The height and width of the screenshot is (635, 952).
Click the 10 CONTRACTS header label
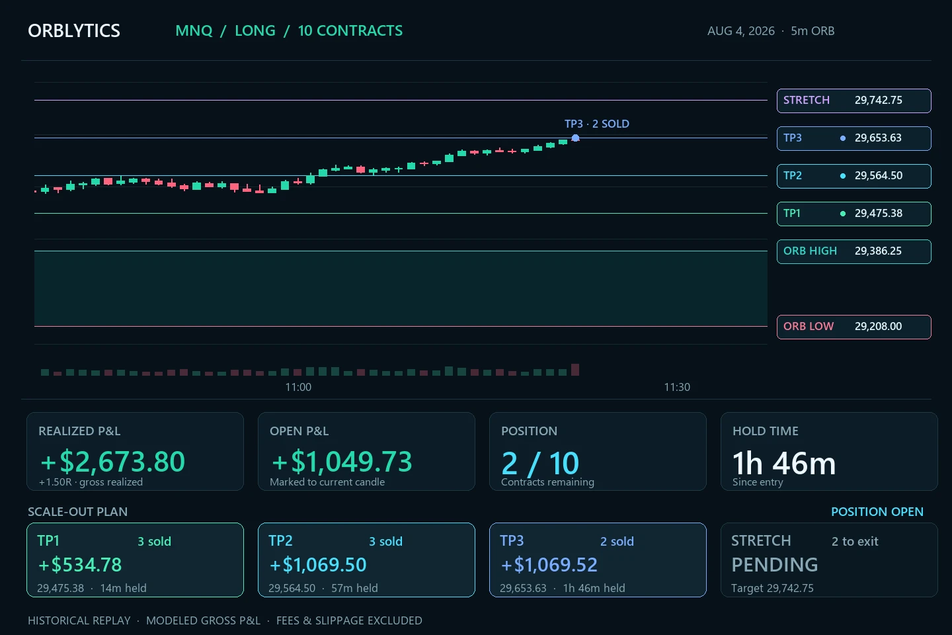point(350,31)
